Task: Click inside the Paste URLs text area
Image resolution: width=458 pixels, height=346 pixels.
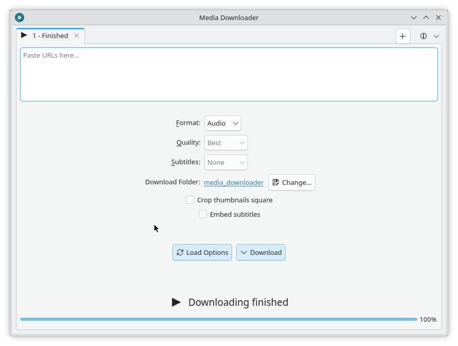Action: pos(228,74)
